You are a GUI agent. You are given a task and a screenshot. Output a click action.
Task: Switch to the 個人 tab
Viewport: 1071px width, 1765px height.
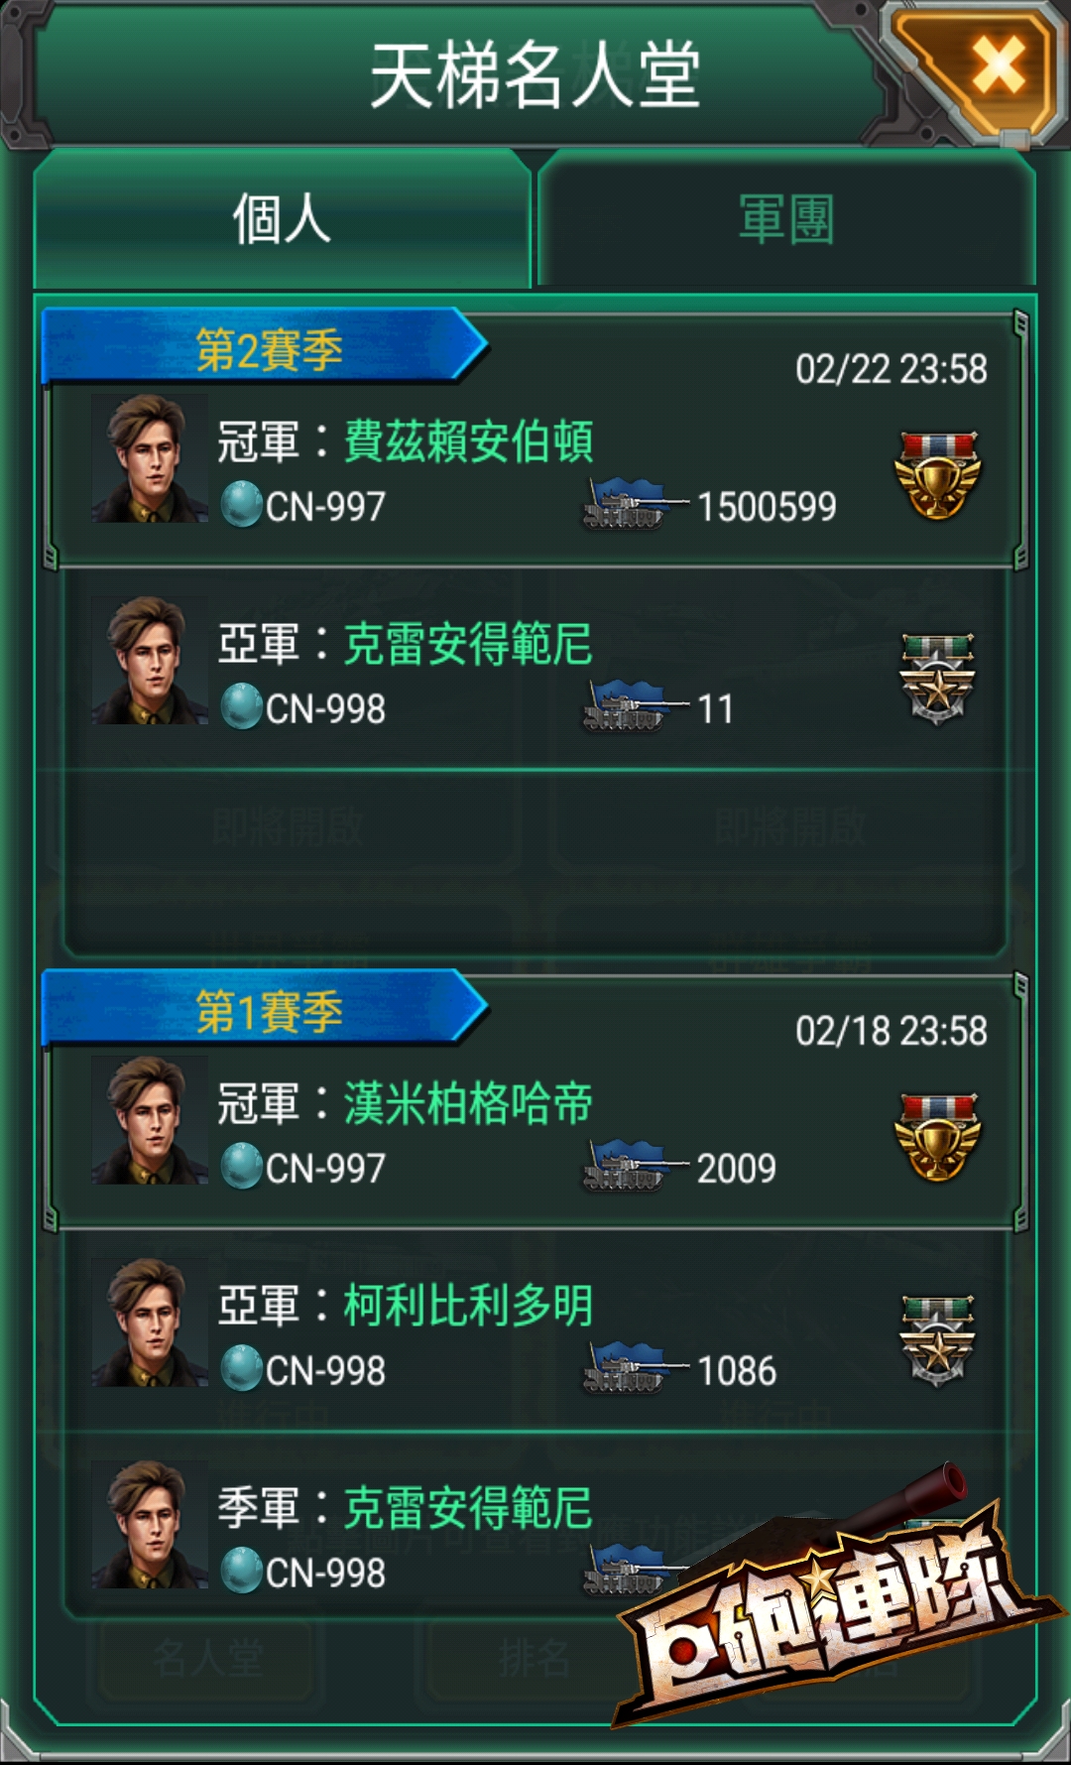[x=282, y=219]
